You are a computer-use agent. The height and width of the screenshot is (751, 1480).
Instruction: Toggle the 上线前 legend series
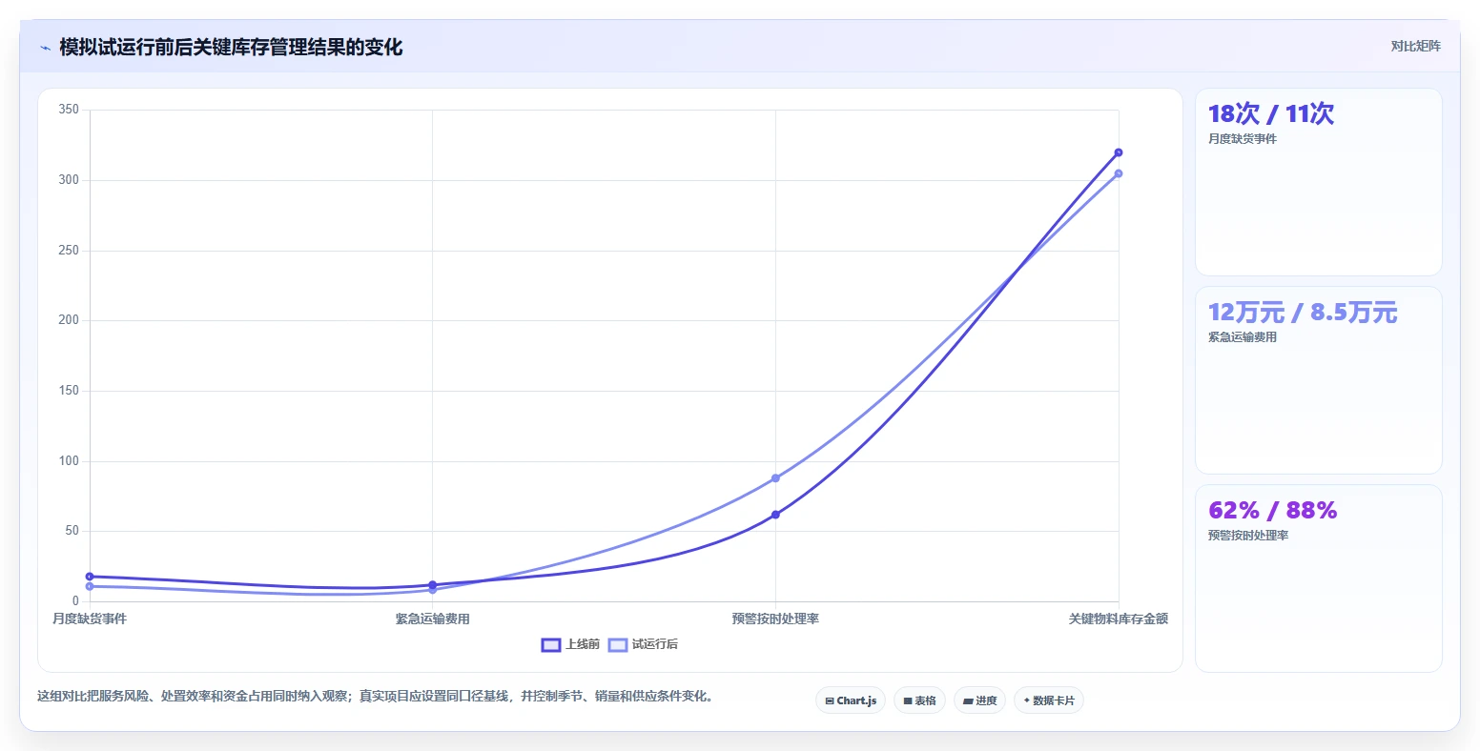click(570, 644)
